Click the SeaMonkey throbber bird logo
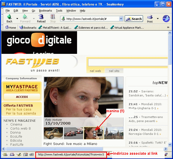Screen dimensions: 173x159 click(x=166, y=19)
